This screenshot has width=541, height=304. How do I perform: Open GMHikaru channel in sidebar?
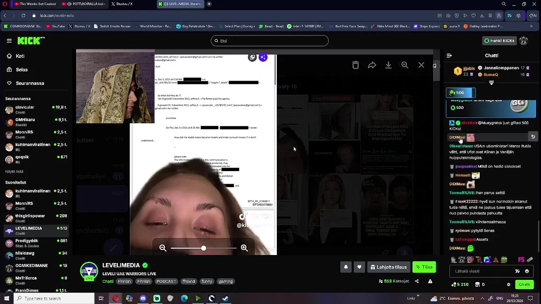(36, 122)
